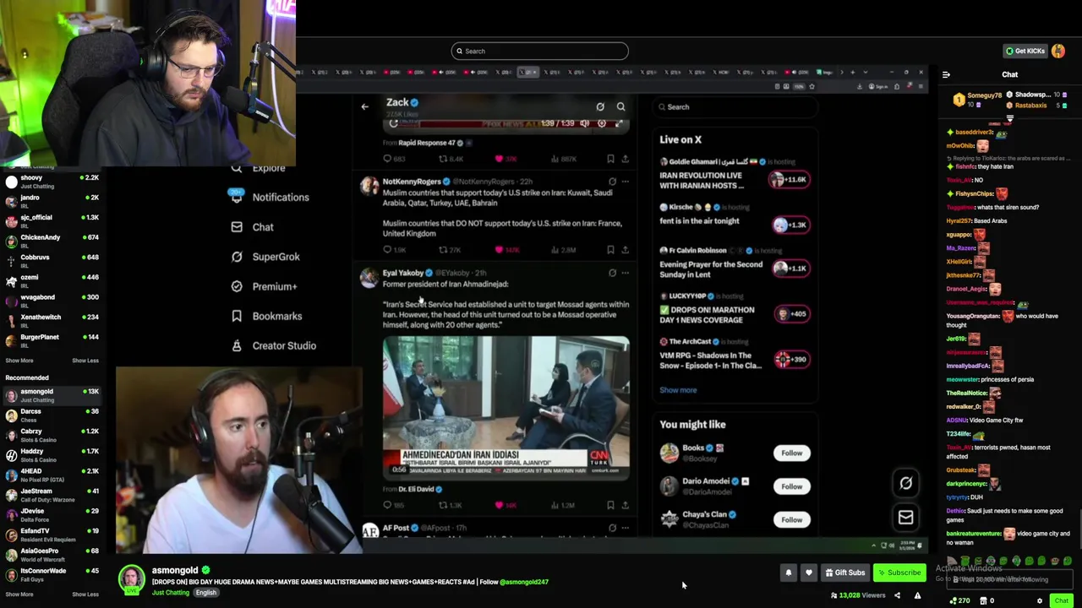Screen dimensions: 1082x608
Task: Open 4HEAD in Recommended list
Action: (51, 475)
